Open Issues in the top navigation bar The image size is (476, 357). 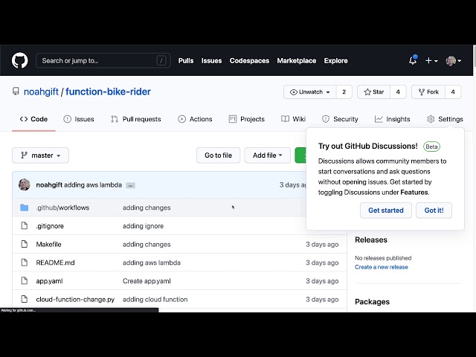point(211,61)
